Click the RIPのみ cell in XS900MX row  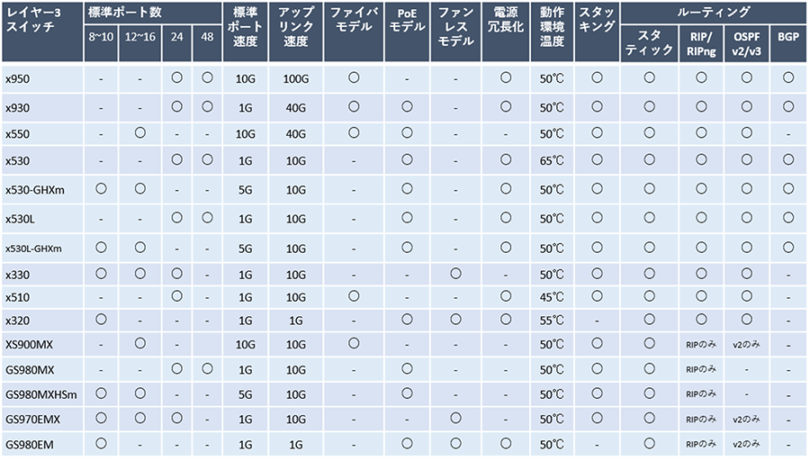pos(701,344)
